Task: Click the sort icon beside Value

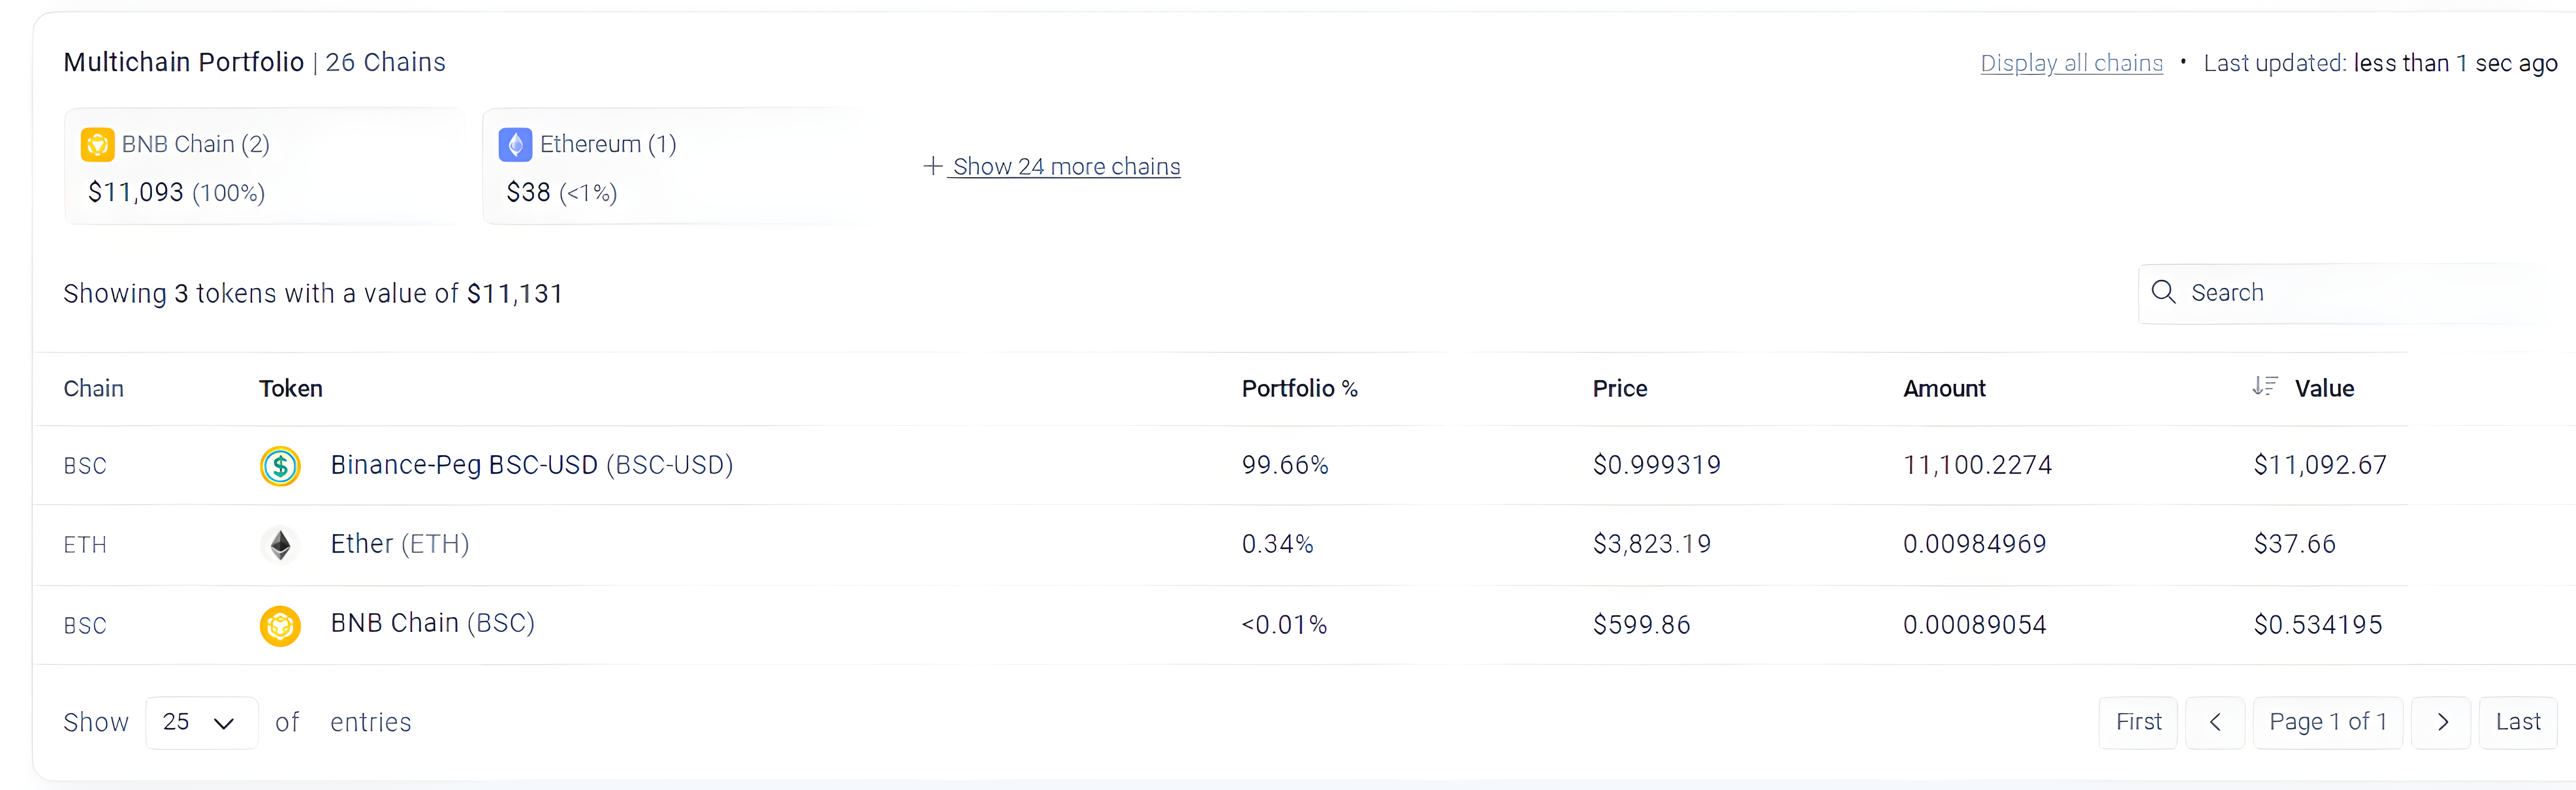Action: (x=2264, y=387)
